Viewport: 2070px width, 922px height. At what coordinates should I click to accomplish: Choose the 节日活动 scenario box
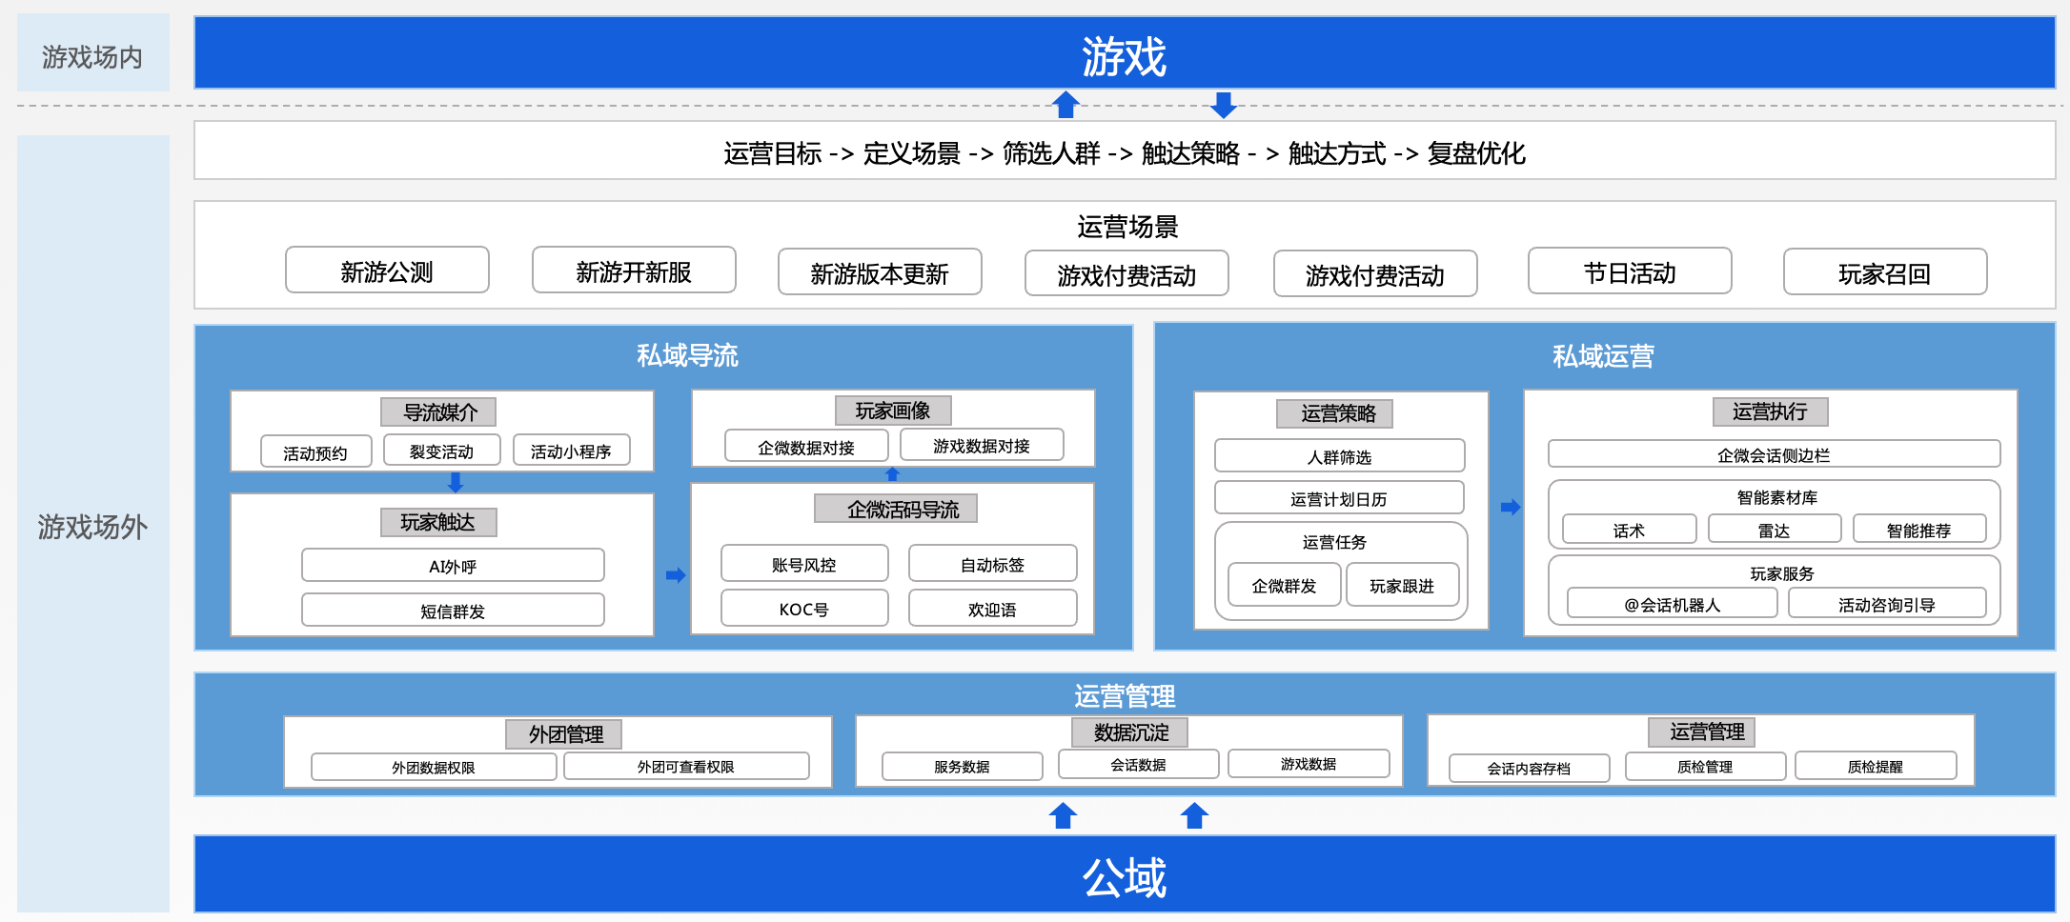1629,272
